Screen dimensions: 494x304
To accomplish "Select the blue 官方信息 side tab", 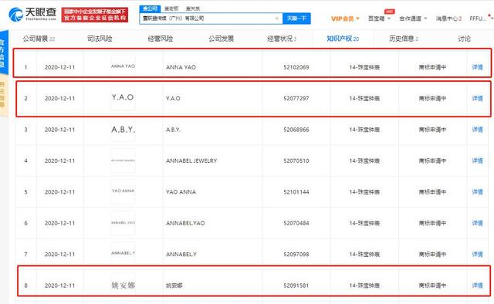I will pos(3,53).
